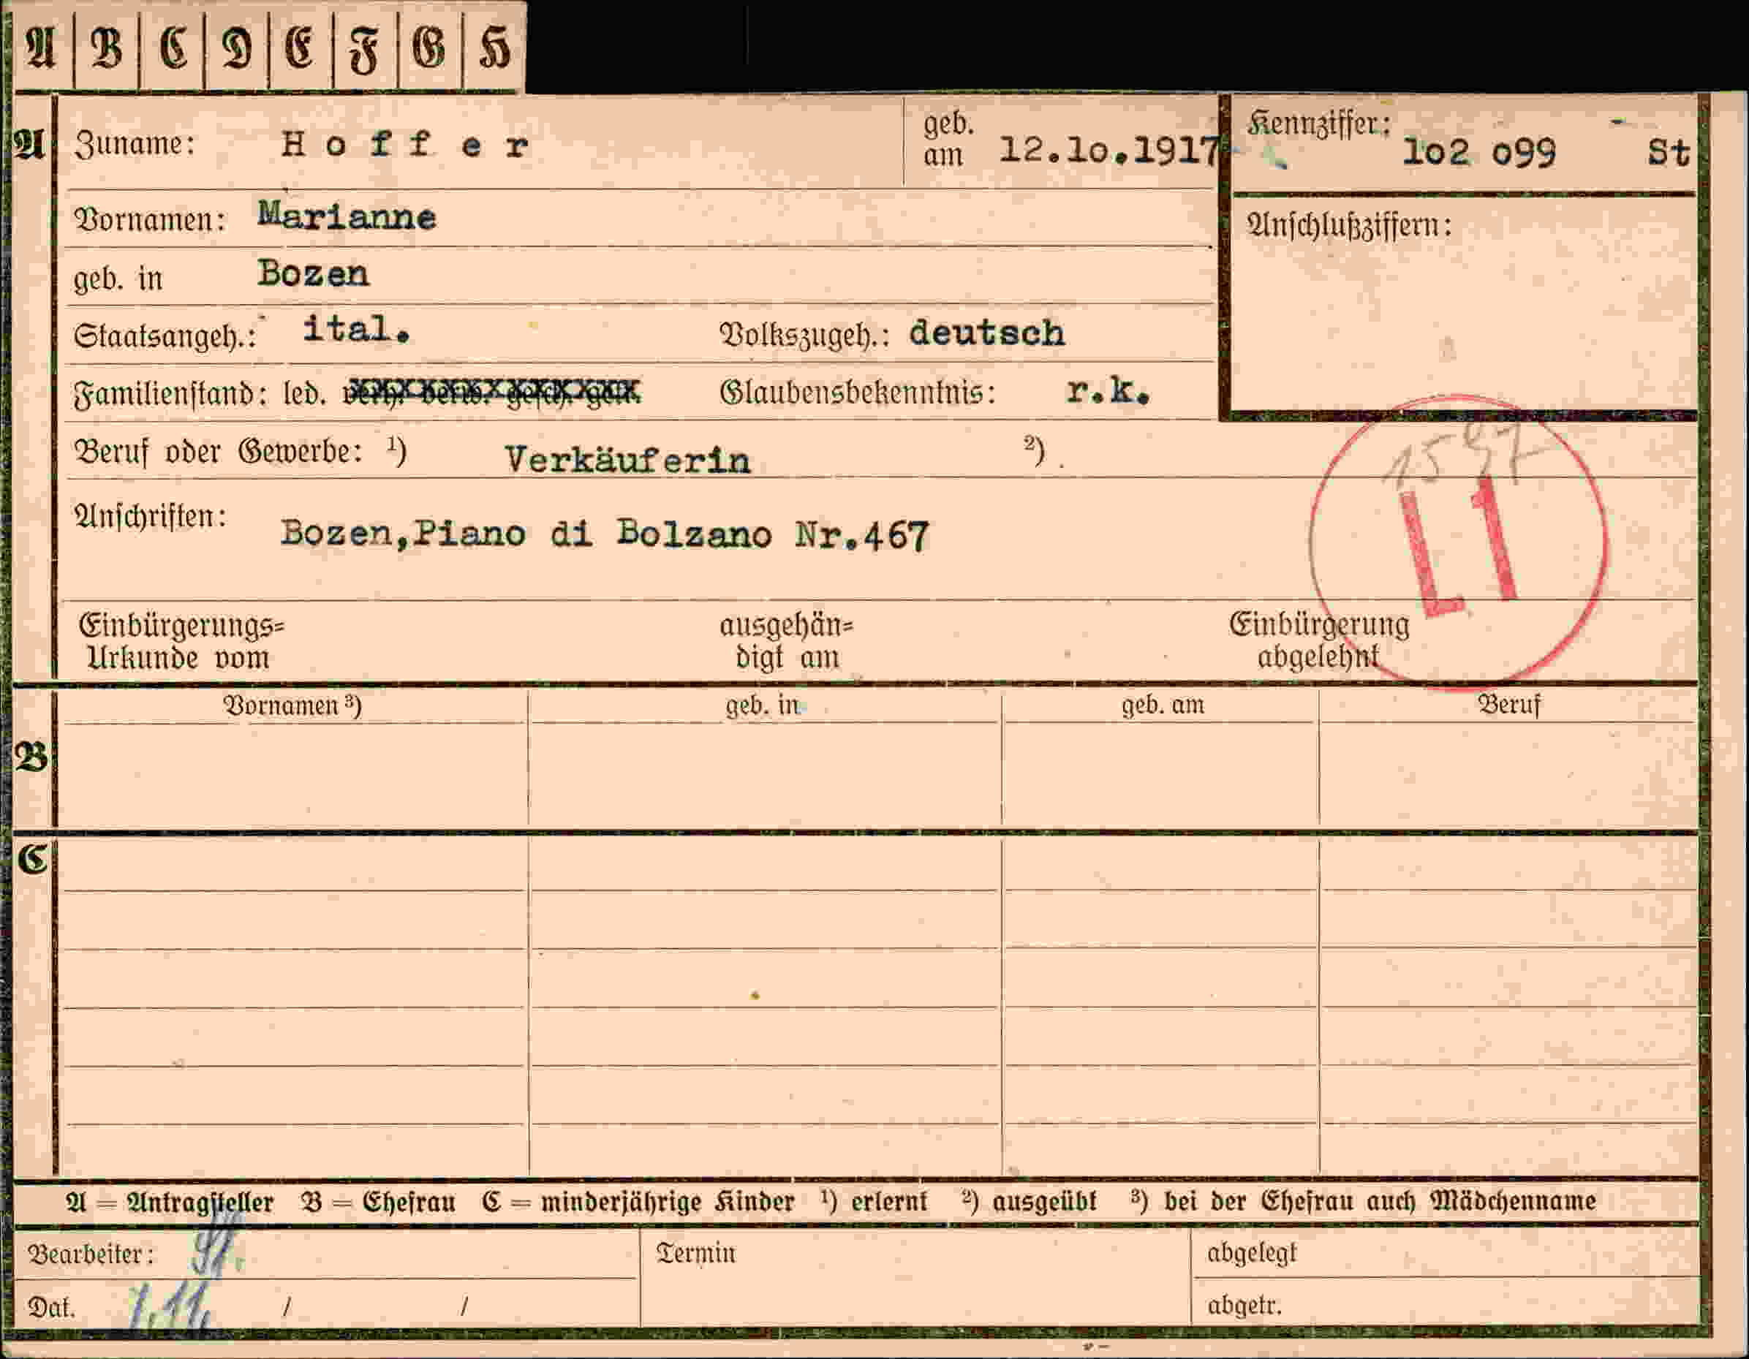Viewport: 1749px width, 1359px height.
Task: Click Kennziffer number '102 099'
Action: tap(1479, 151)
